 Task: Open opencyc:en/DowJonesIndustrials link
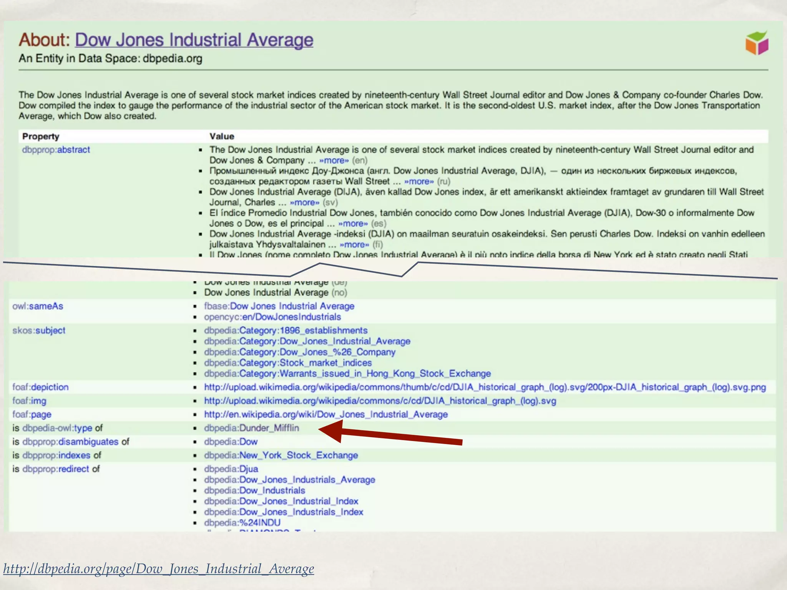pos(272,317)
